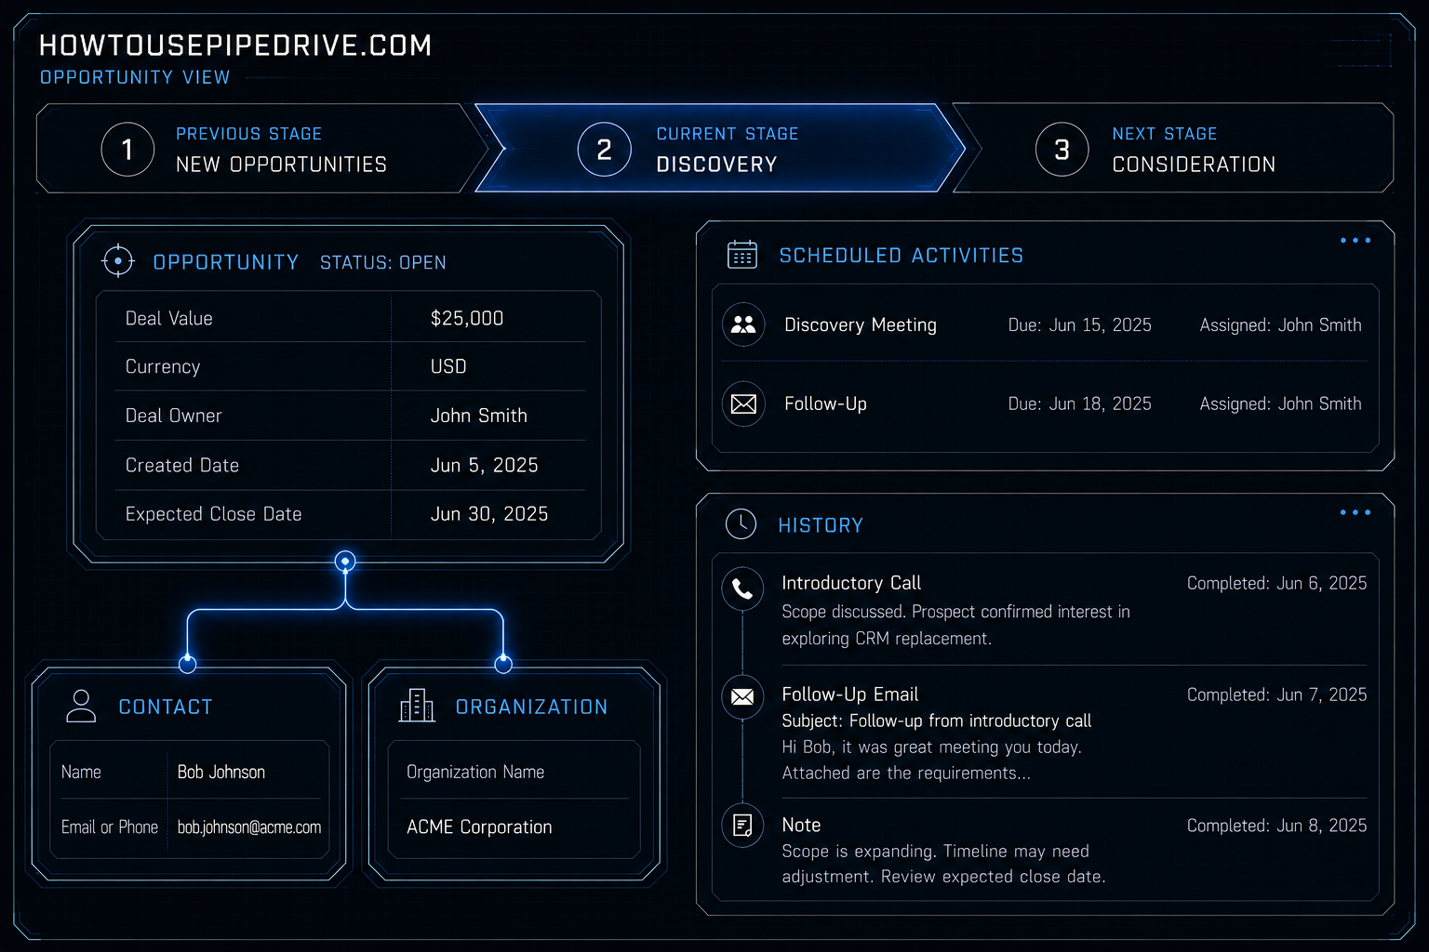Click the Contact person icon
Screen dimensions: 1429x952
click(81, 706)
